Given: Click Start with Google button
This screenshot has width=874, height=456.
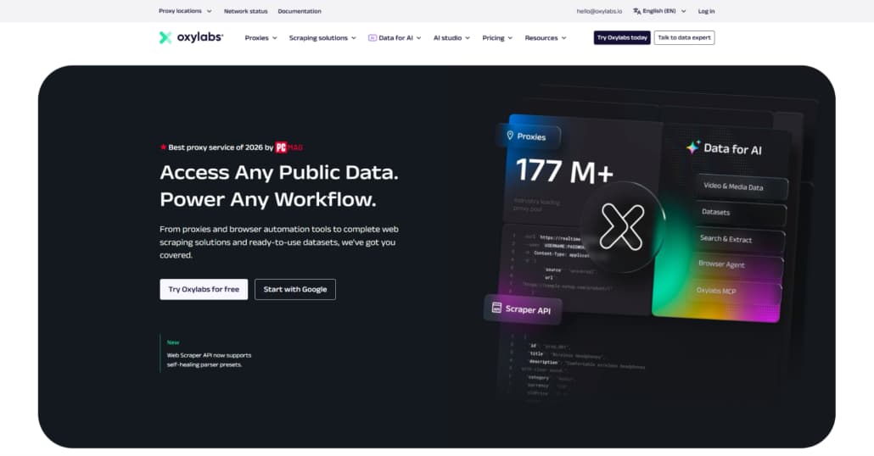Looking at the screenshot, I should 294,290.
